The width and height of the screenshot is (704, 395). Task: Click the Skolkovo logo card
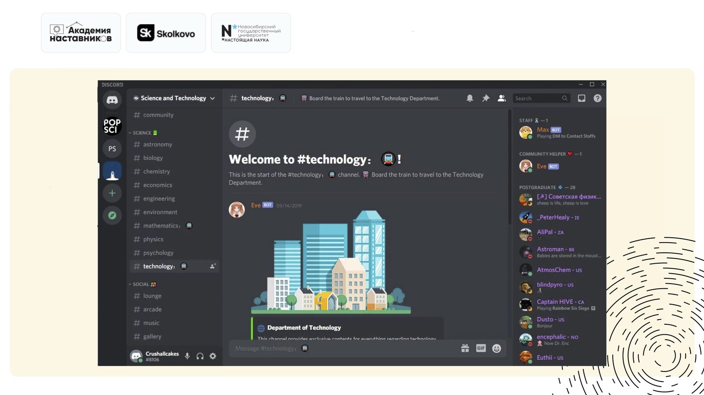click(x=166, y=33)
